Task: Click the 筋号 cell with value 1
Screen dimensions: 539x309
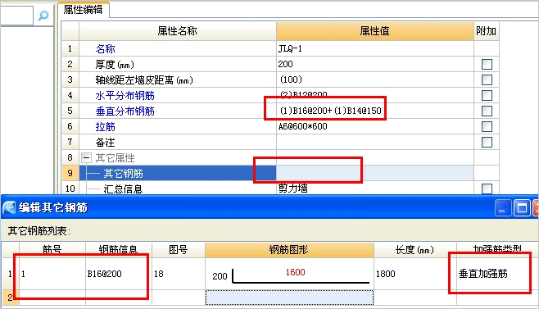Action: (x=52, y=274)
